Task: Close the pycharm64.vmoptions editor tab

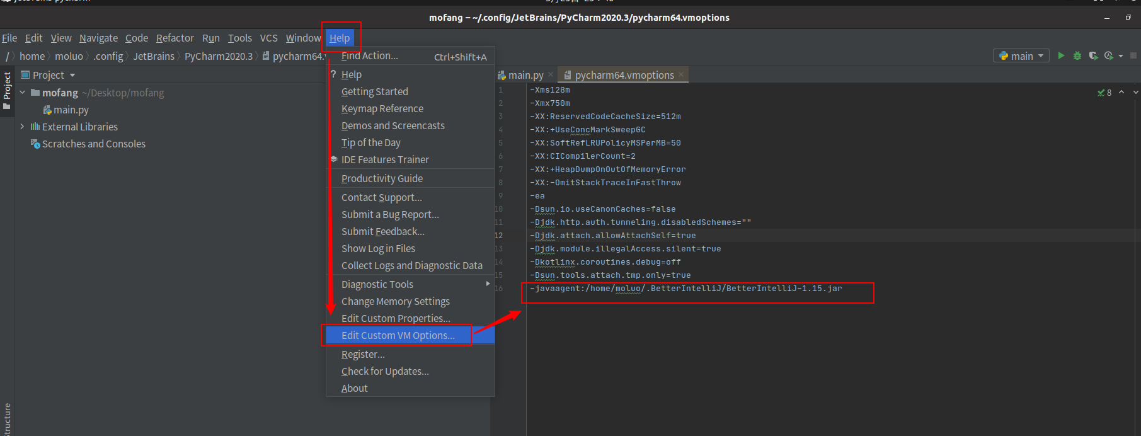Action: point(681,74)
